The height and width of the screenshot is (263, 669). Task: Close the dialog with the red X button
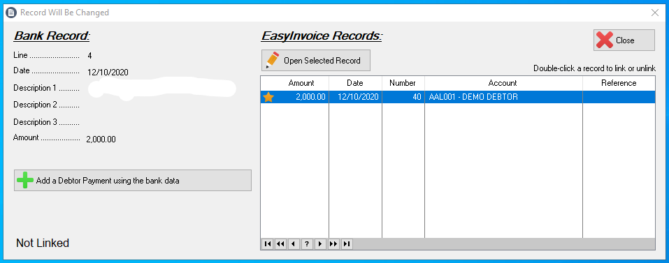tap(624, 40)
